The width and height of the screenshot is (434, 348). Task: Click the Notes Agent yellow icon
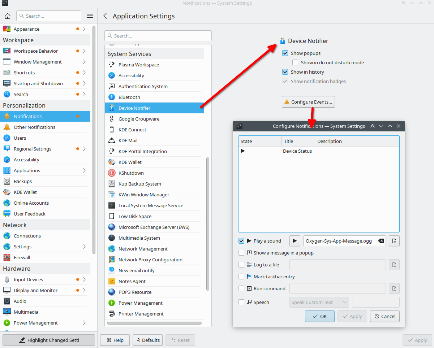[112, 281]
